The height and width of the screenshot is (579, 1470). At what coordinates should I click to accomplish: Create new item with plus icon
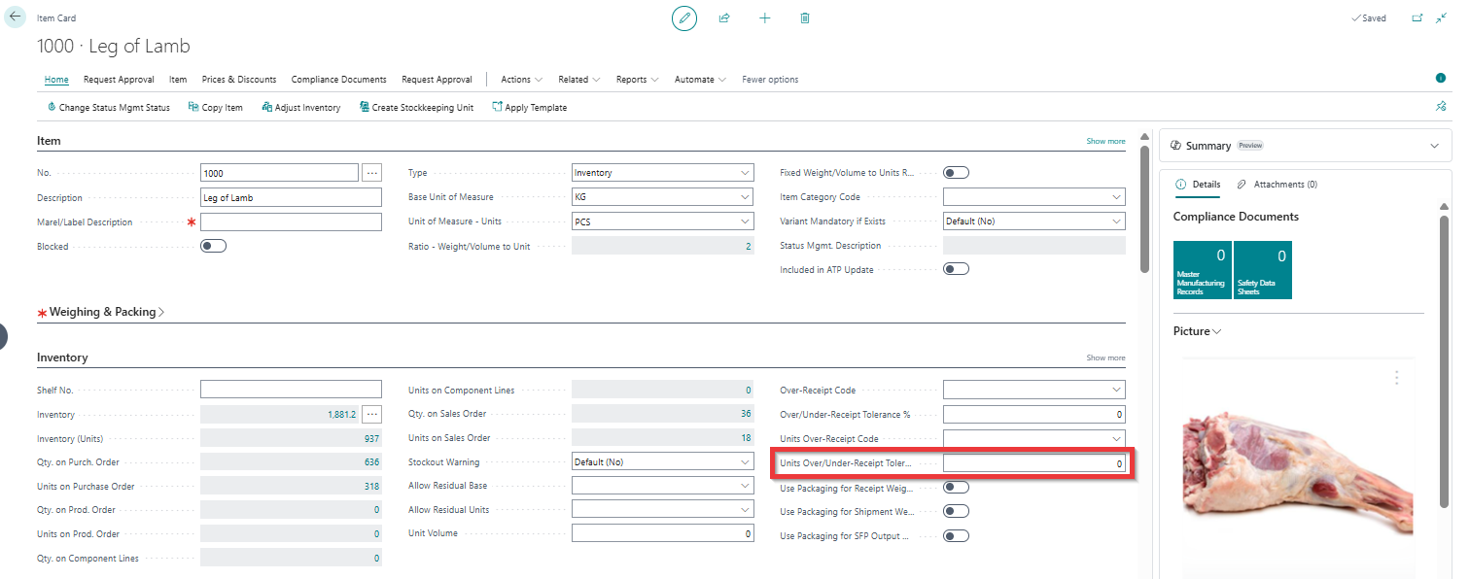click(765, 18)
